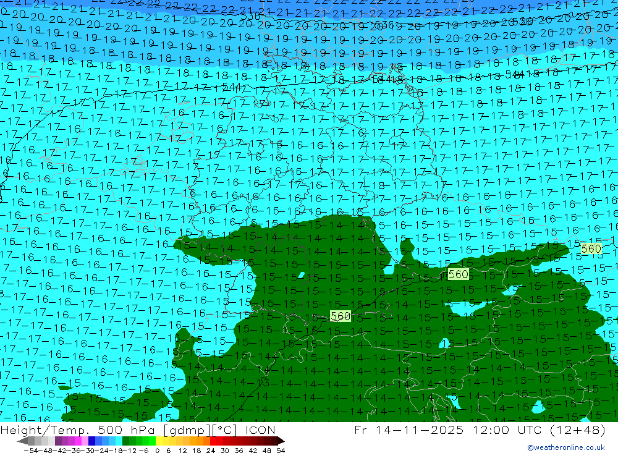Pick the purple swatch at -42 on the scale
Image resolution: width=618 pixels, height=453 pixels.
tap(58, 441)
